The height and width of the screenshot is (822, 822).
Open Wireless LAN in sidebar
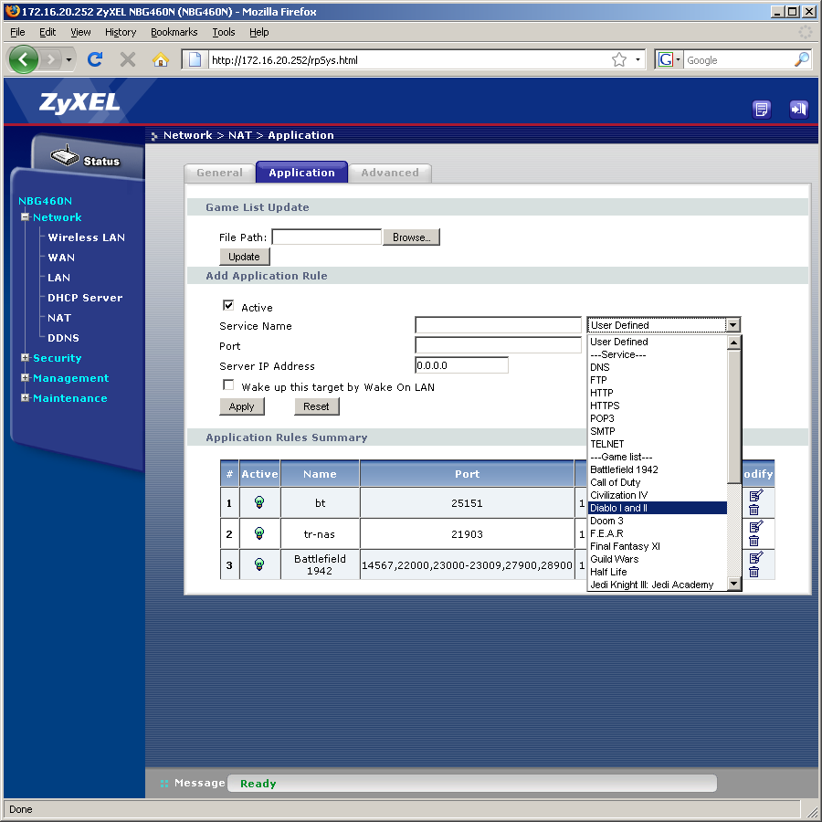[87, 237]
